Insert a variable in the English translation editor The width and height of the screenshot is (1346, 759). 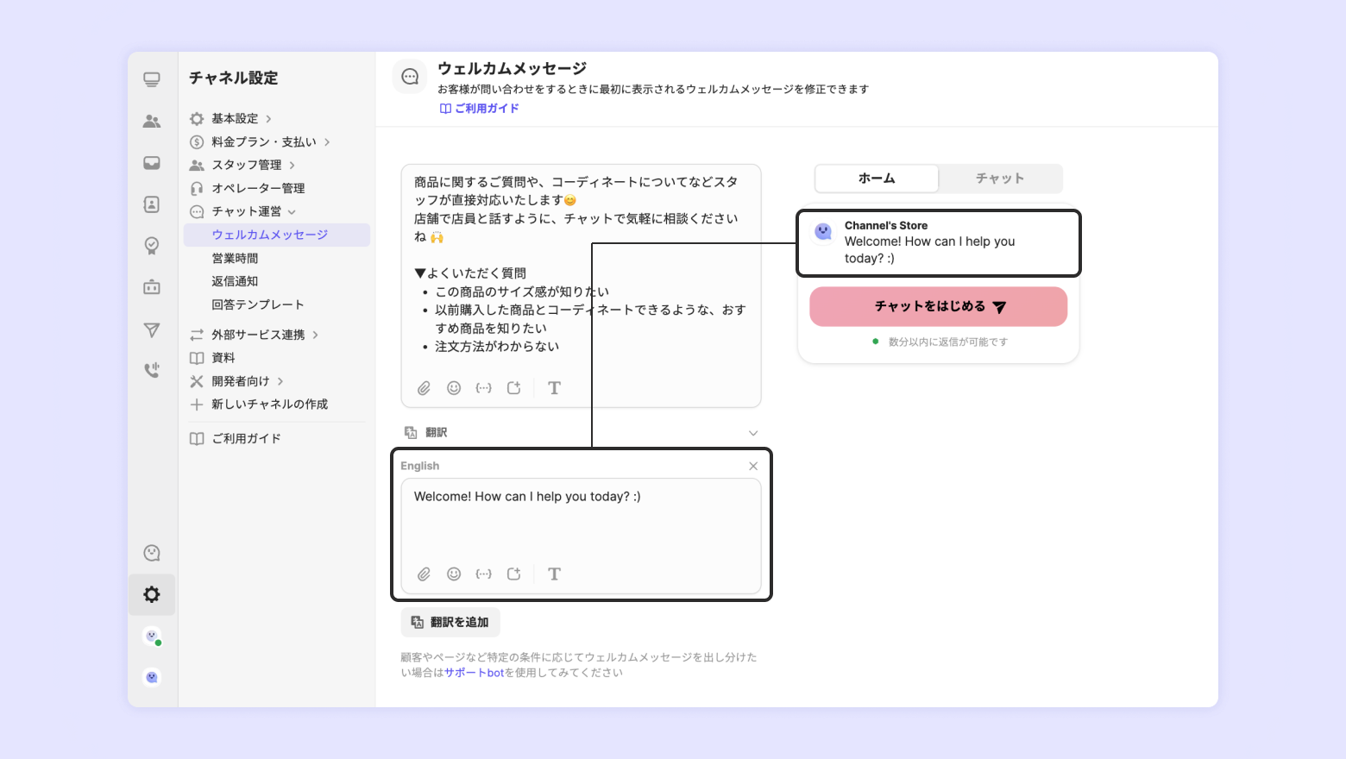tap(484, 574)
